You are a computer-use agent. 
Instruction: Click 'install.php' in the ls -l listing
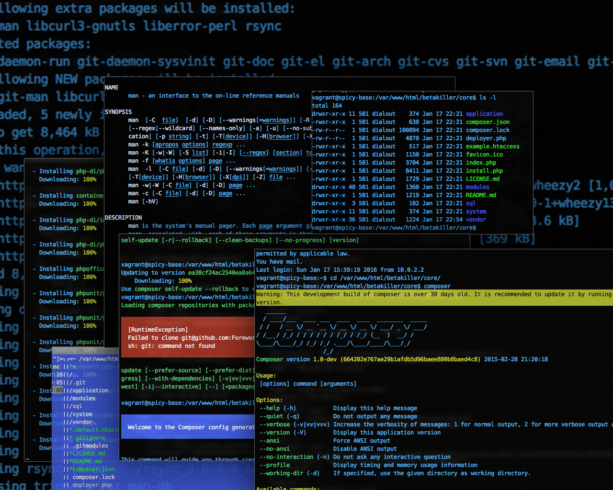[484, 171]
